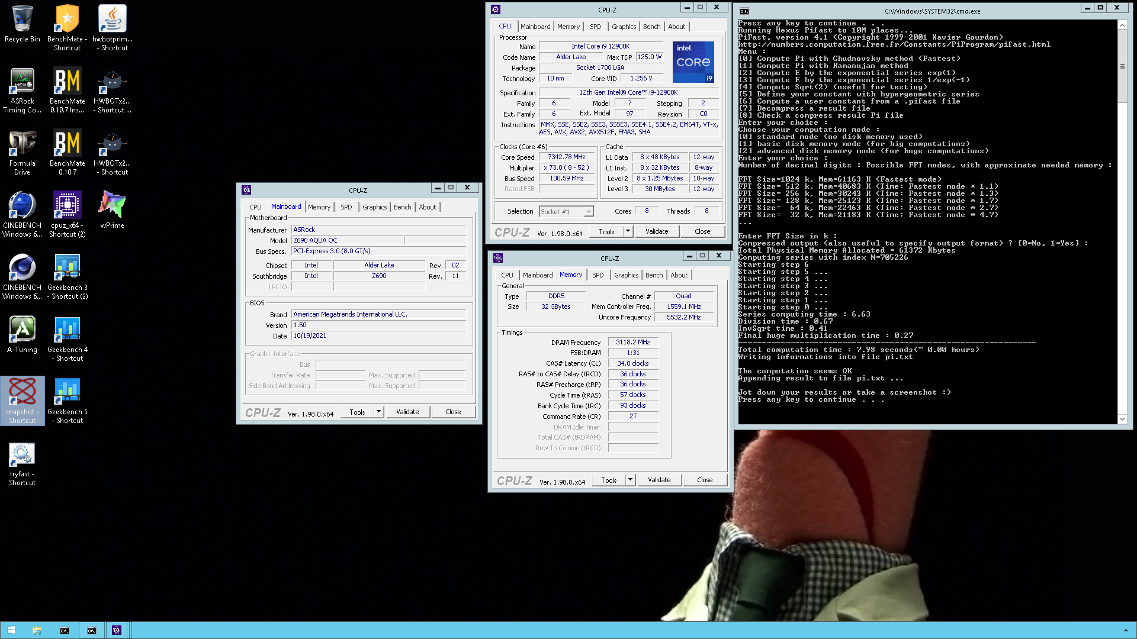
Task: Select CINEBENCH icon next to cpuz_x64 Shortcut
Action: (x=22, y=214)
